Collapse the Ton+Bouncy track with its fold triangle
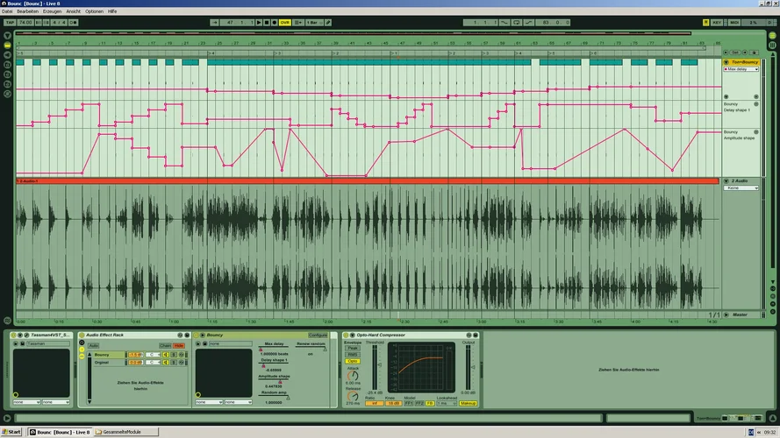The image size is (780, 438). click(726, 62)
